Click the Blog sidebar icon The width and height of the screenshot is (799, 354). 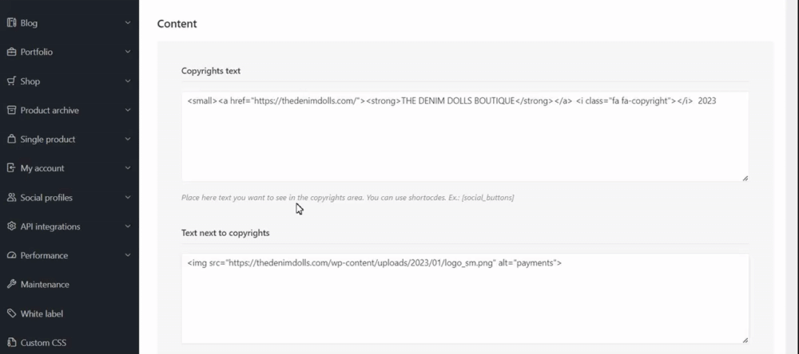[x=11, y=23]
